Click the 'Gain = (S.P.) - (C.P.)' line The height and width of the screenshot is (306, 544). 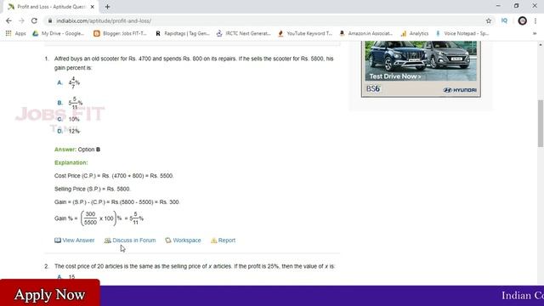tap(117, 202)
